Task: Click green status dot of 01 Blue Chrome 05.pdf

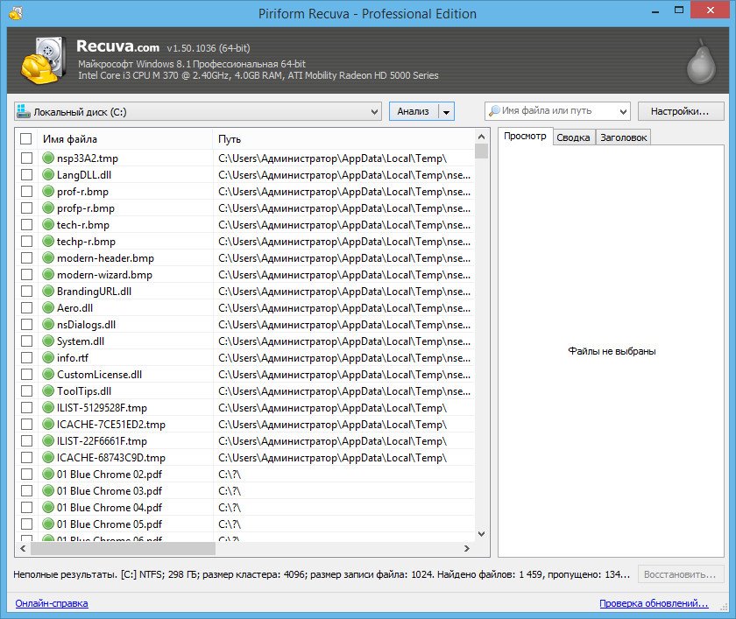Action: tap(48, 524)
